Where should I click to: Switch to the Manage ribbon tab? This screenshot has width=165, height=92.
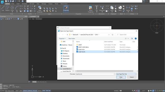coord(44,4)
